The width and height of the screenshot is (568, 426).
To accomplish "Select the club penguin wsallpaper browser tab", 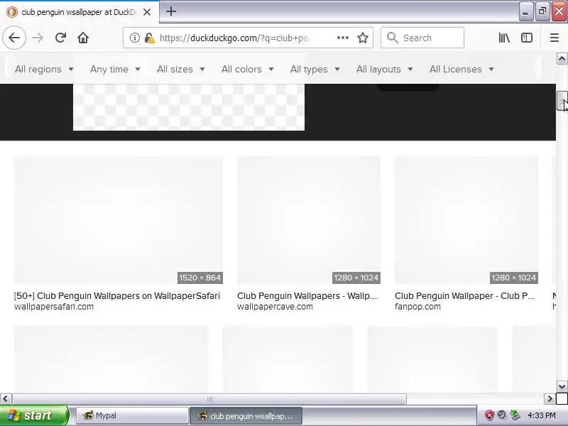I will (x=79, y=12).
